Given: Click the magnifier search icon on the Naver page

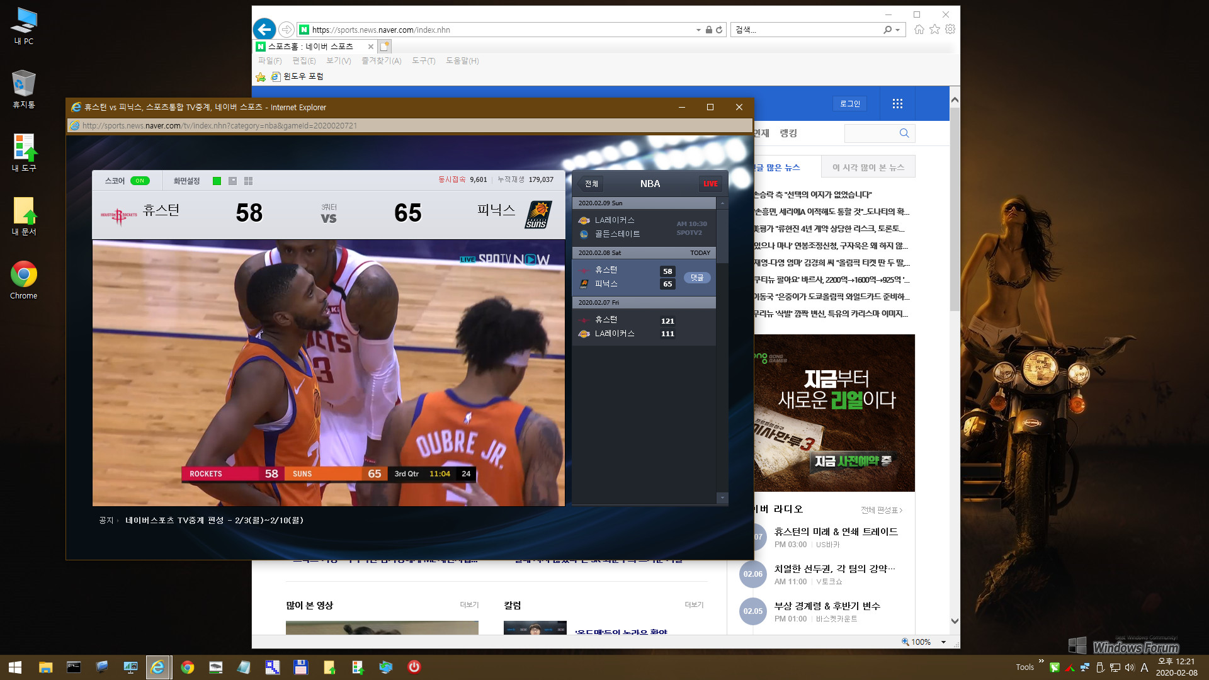Looking at the screenshot, I should pos(904,133).
